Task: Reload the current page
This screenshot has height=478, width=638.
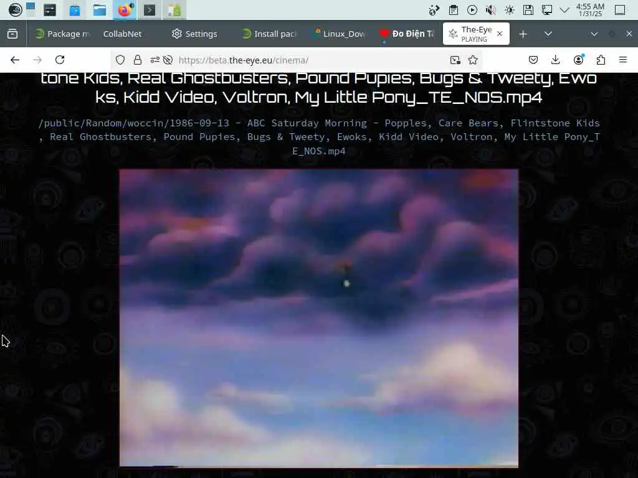Action: 60,60
